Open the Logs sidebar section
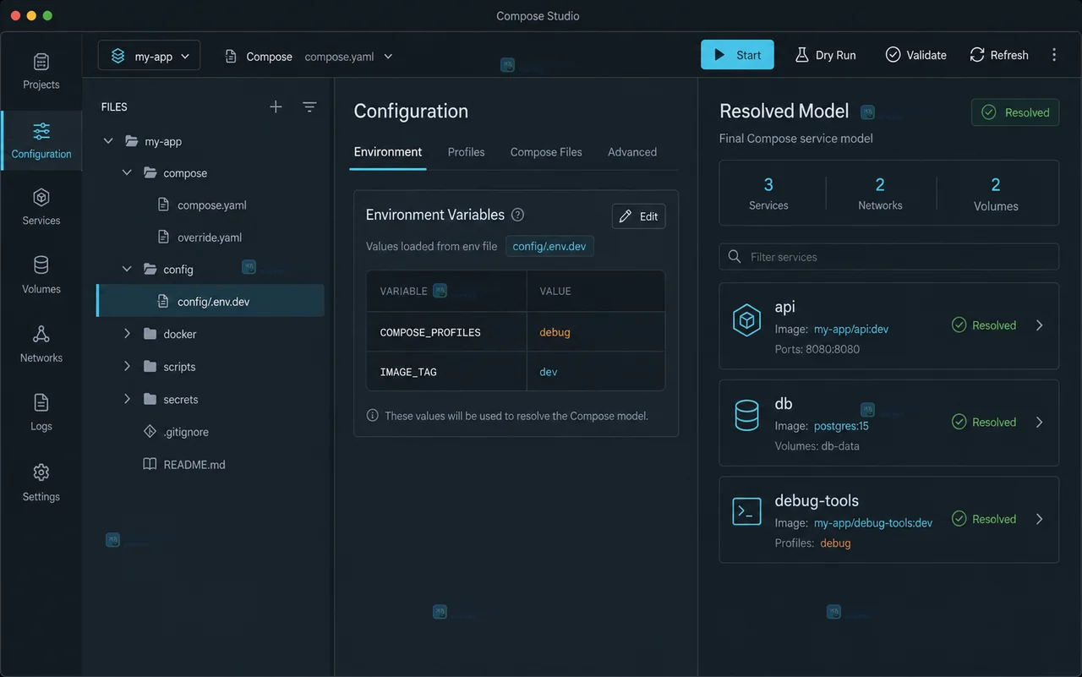Viewport: 1082px width, 677px height. pos(41,412)
